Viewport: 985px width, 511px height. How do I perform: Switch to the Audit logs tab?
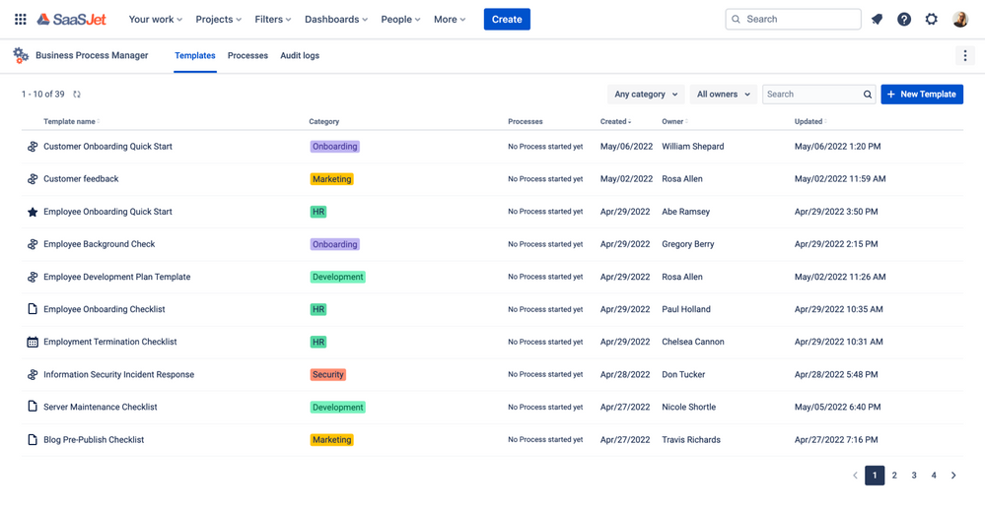tap(300, 56)
